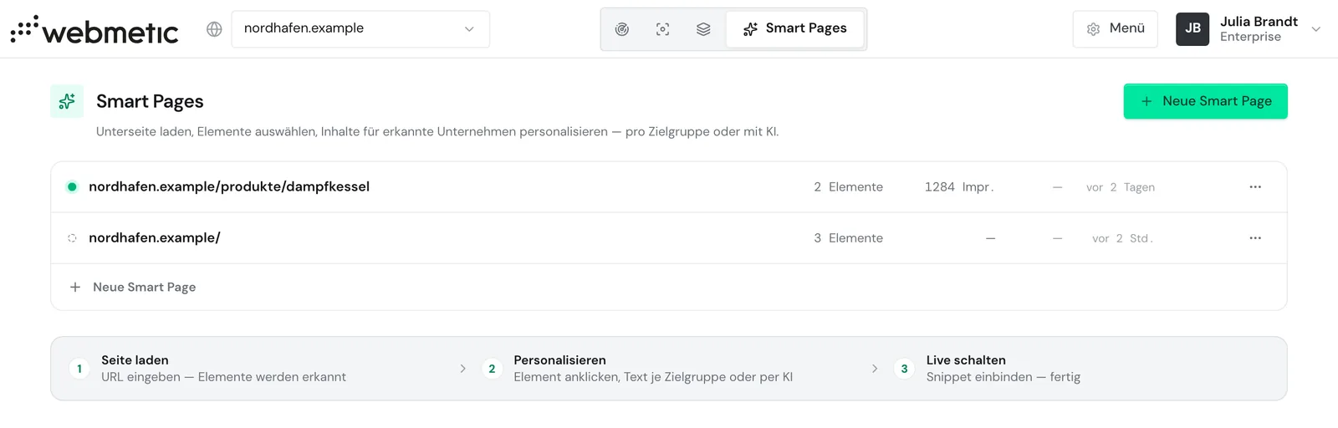1338x428 pixels.
Task: Open the radar target tab icon
Action: coord(622,29)
